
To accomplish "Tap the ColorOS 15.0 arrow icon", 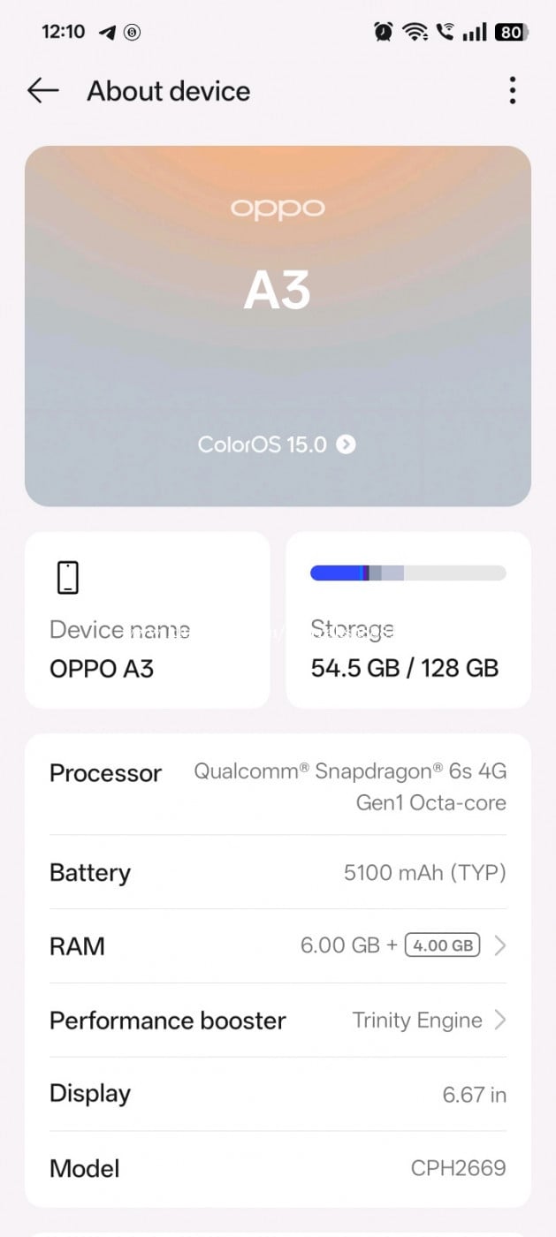I will point(347,444).
